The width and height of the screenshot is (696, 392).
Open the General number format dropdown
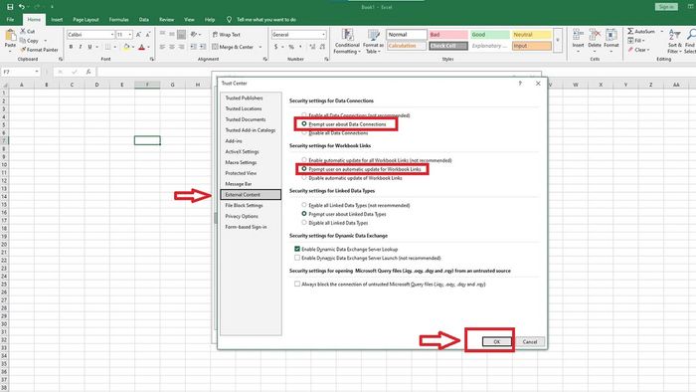[x=323, y=34]
